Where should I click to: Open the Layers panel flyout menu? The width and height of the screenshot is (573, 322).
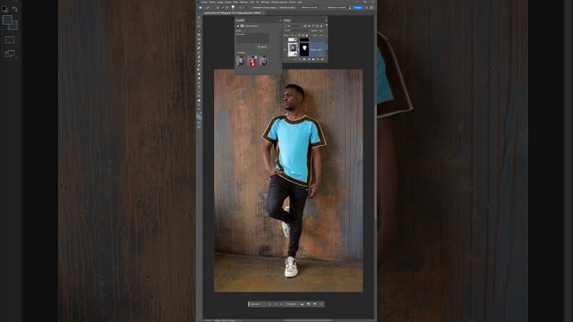click(x=326, y=21)
